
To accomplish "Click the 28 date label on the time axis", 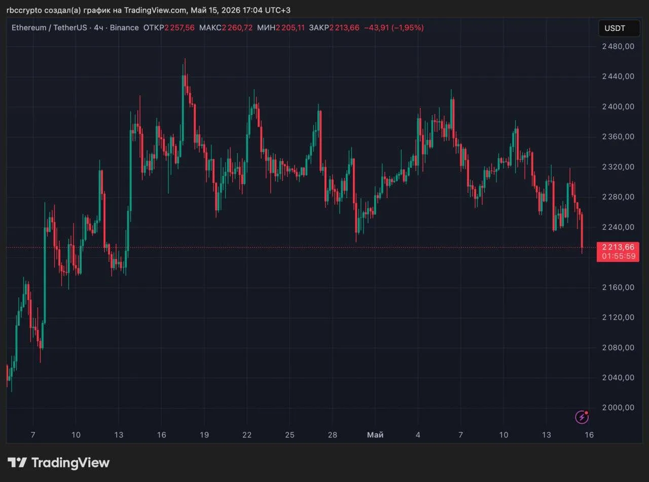I will (333, 435).
